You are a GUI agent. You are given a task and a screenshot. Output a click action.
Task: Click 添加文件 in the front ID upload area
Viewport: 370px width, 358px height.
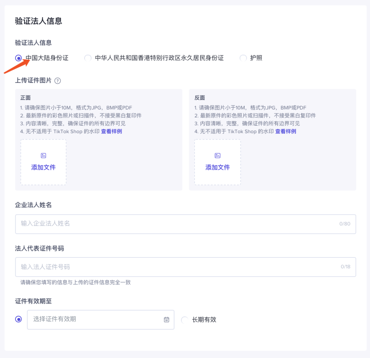point(43,168)
